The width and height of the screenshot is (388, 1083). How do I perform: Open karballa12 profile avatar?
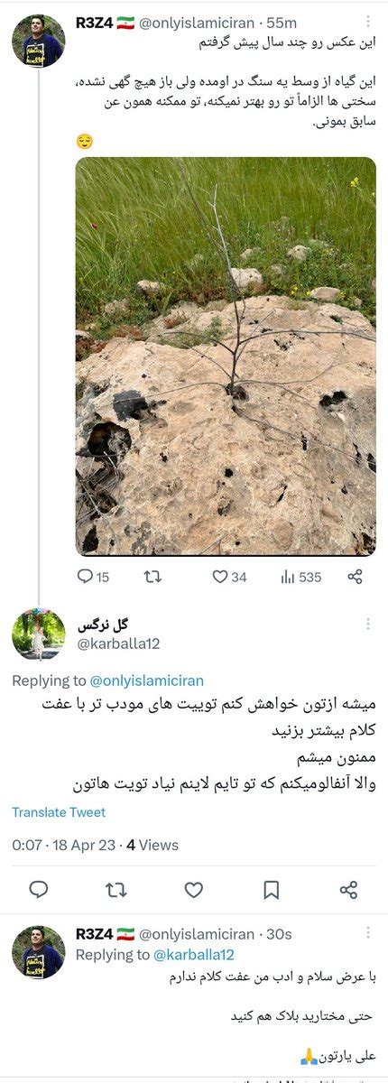38,634
